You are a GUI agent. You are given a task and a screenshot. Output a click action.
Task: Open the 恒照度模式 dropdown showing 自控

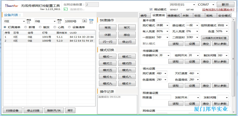click(x=223, y=25)
